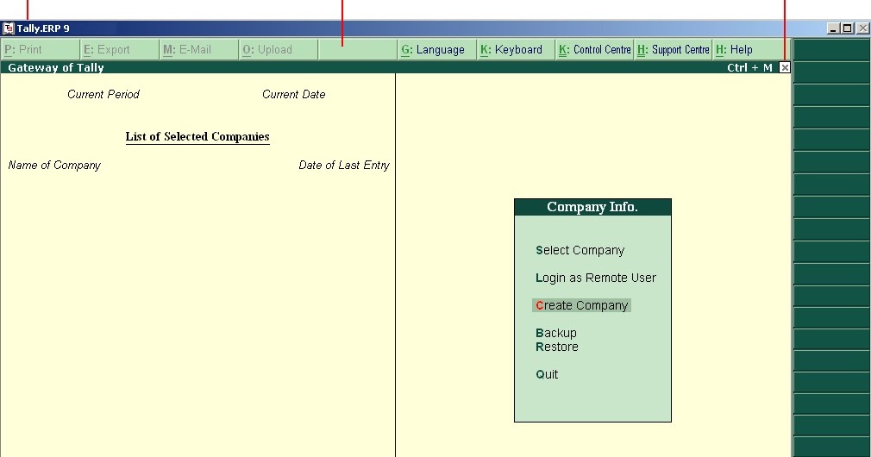Screen dimensions: 871x457
Task: Click the Tally.ERP 9 title bar icon
Action: click(9, 28)
